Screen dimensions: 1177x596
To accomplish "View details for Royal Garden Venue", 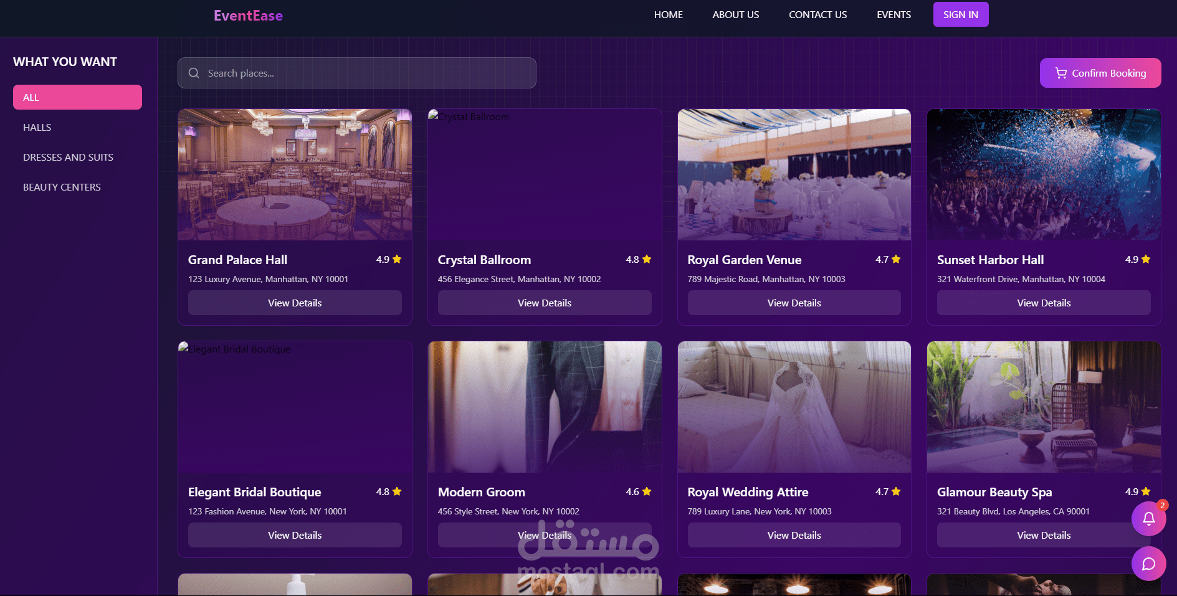I will click(x=794, y=303).
